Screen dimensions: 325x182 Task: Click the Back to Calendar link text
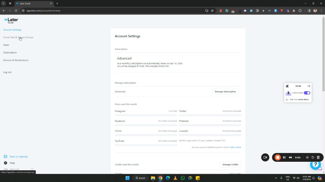(19, 157)
